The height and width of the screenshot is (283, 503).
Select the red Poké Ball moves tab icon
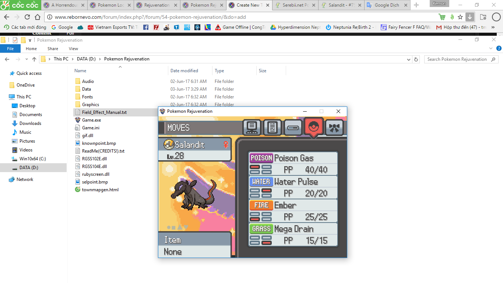point(314,127)
